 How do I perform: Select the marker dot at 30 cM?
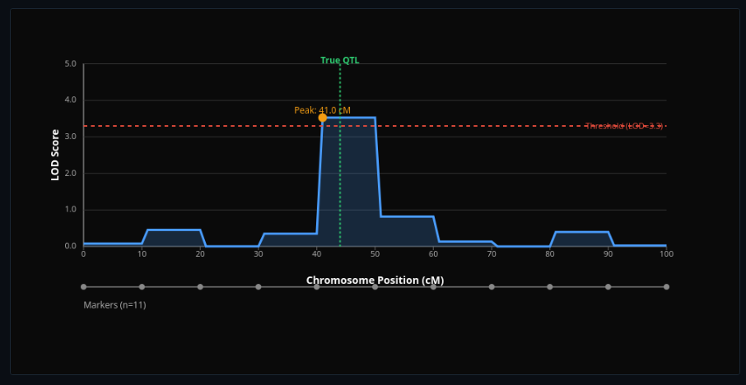click(259, 286)
